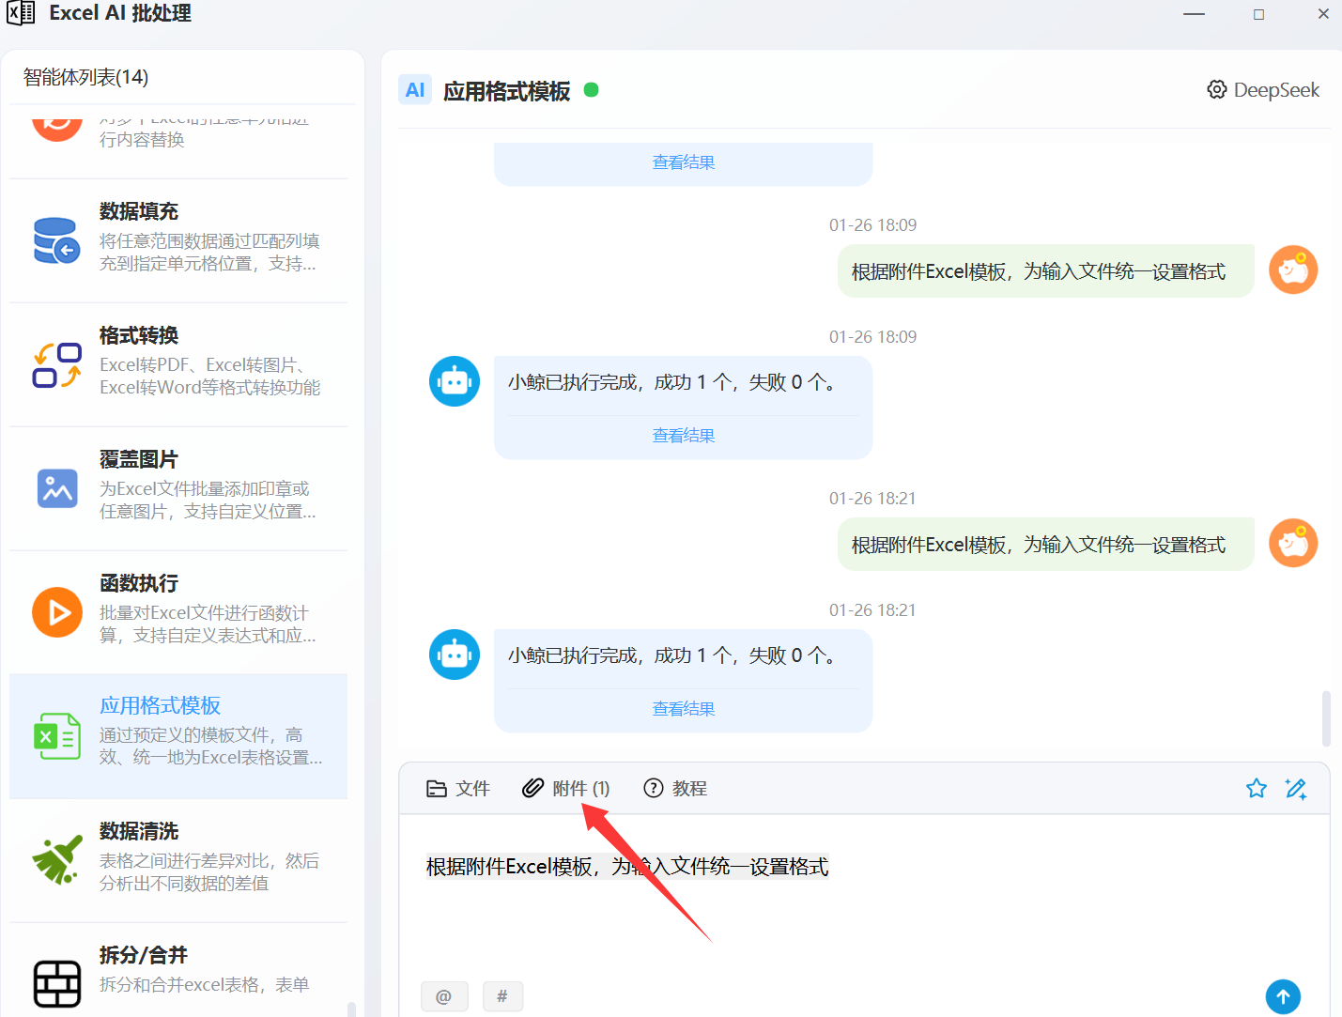
Task: Click the robot avatar of 18:21 reply
Action: pyautogui.click(x=455, y=655)
